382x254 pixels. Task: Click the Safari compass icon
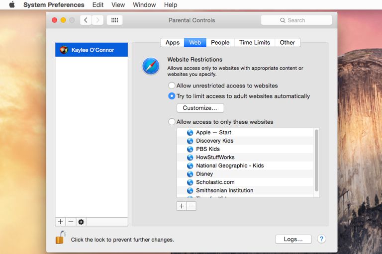[151, 66]
